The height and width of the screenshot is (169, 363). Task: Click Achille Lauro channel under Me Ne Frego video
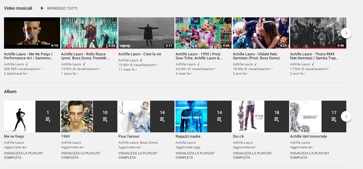pos(14,64)
